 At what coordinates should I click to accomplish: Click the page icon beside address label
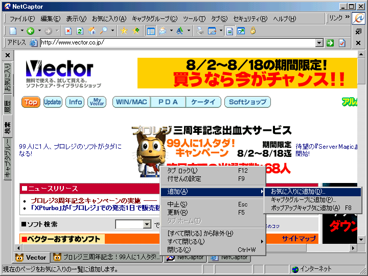pos(34,43)
